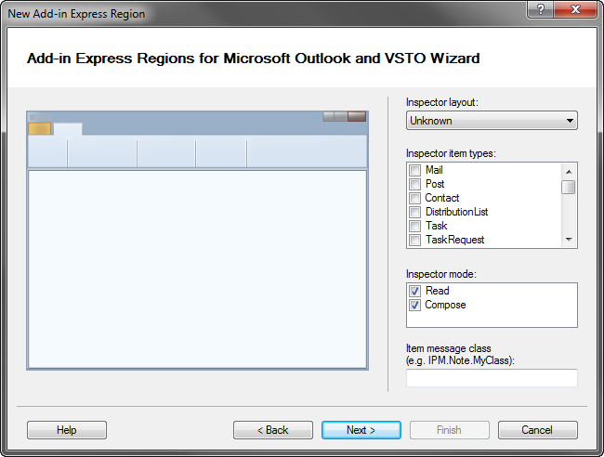Screen dimensions: 604x457
Task: Check the Mail item type
Action: [x=414, y=170]
